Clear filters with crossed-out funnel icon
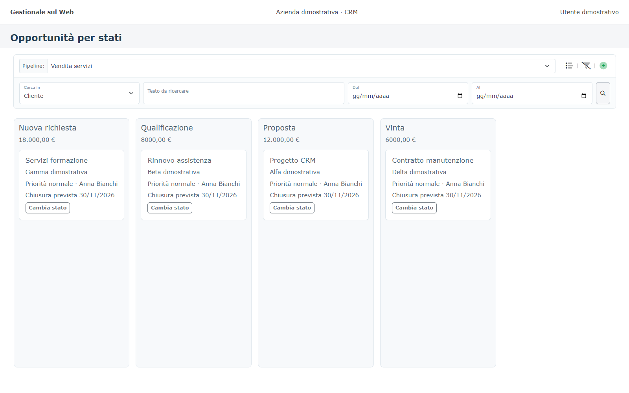Screen dimensions: 629x393 click(586, 66)
